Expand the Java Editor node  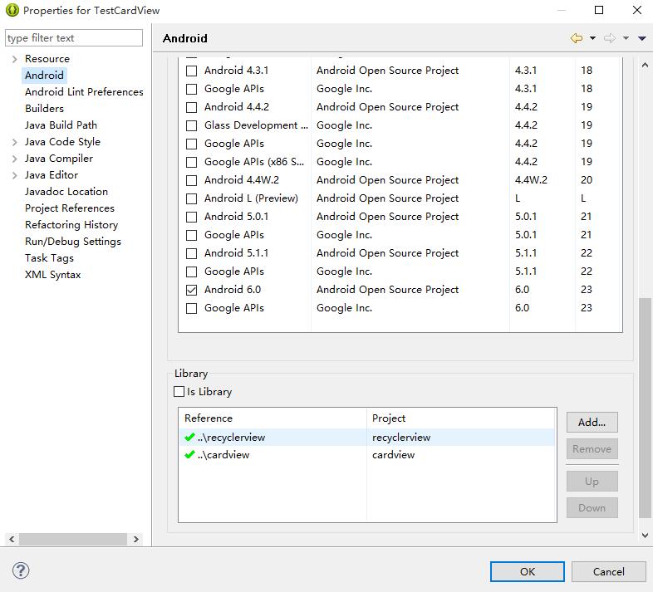[14, 175]
